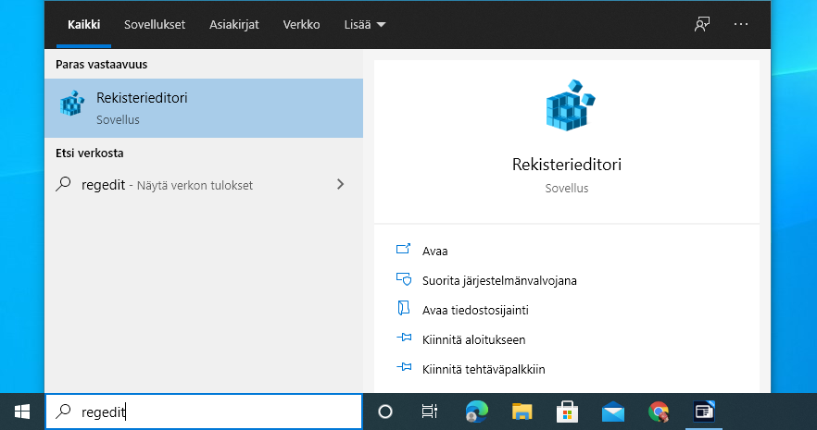The height and width of the screenshot is (430, 817).
Task: Click the pin icon for Kiinnitä tehtäväpalkkiin
Action: tap(404, 368)
